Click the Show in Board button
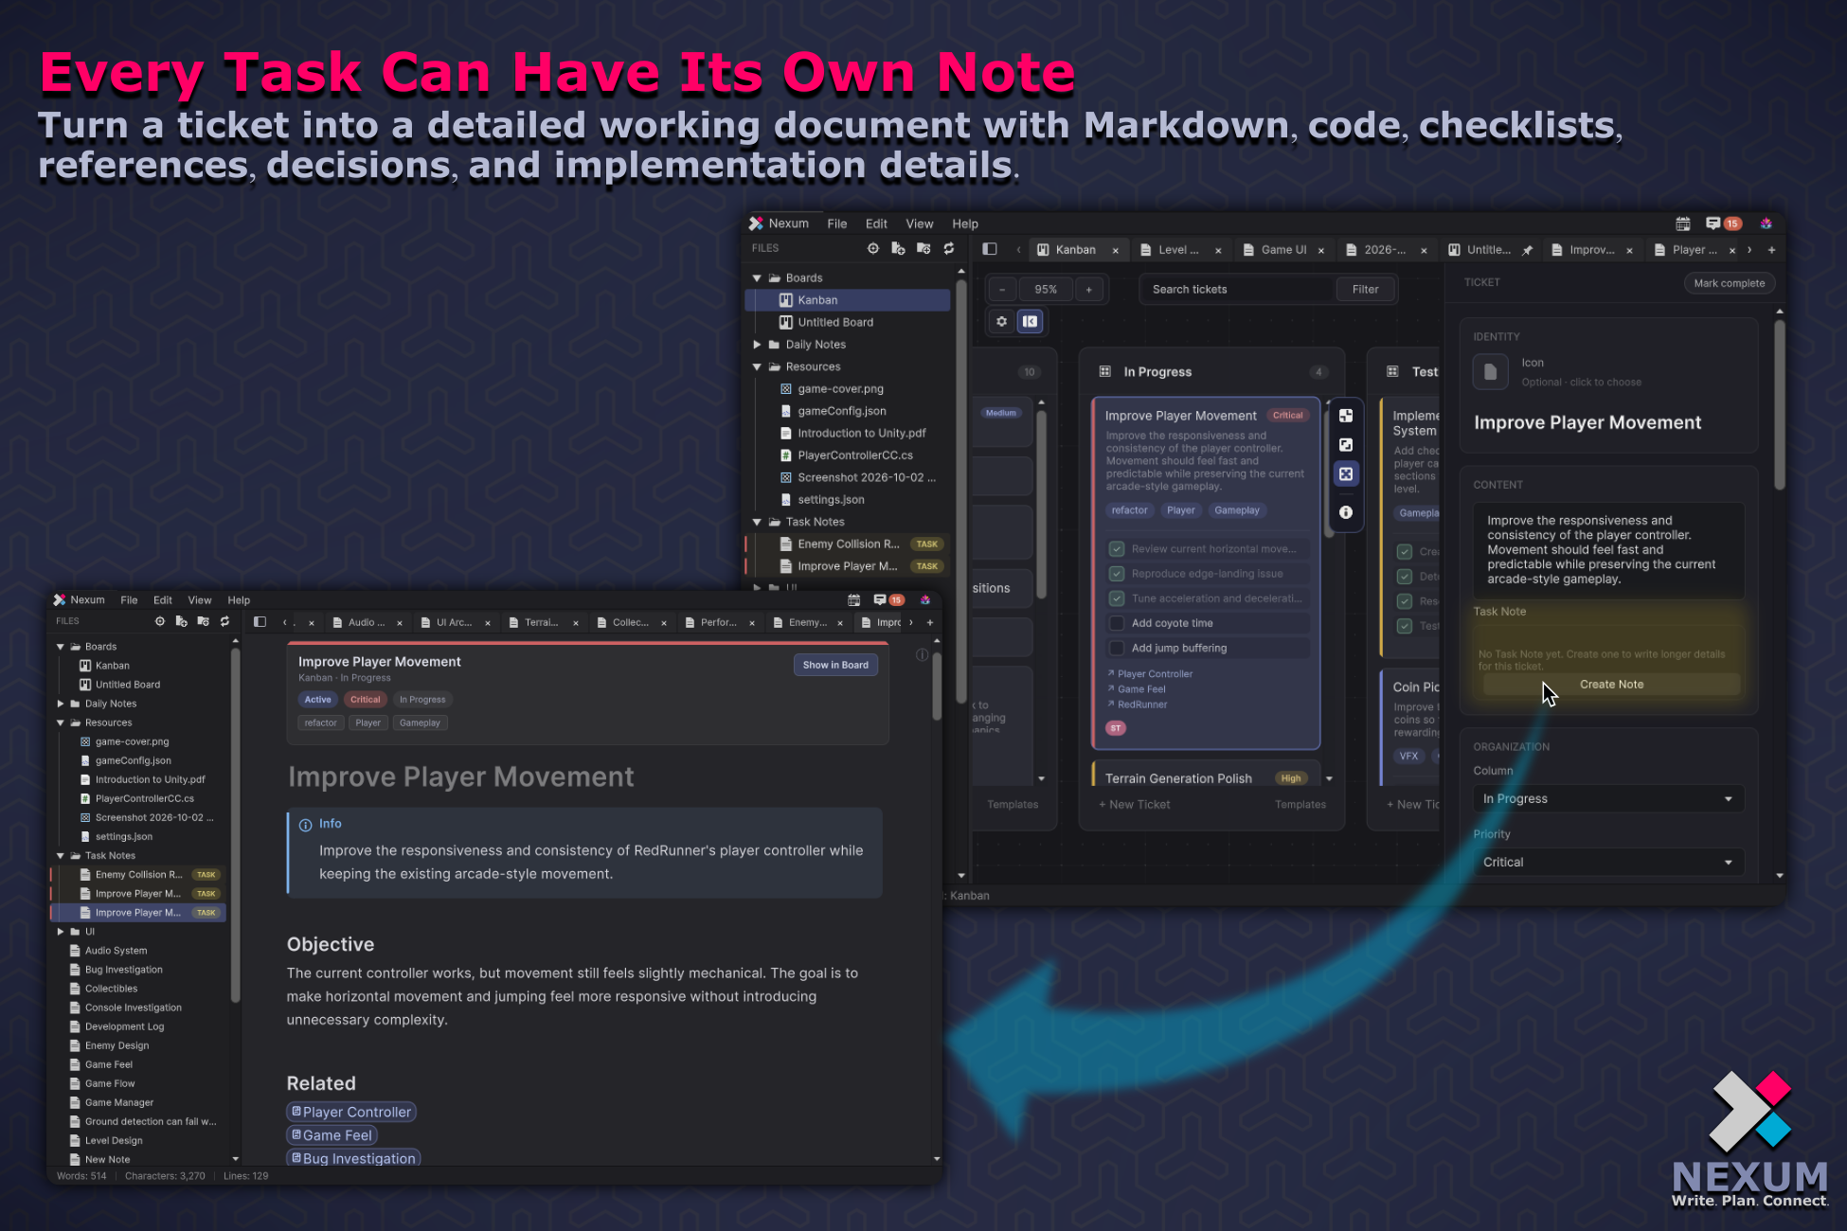Viewport: 1847px width, 1231px height. pos(835,665)
